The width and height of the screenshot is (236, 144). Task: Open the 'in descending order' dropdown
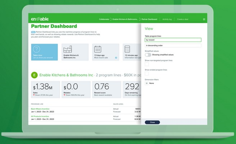(x=173, y=45)
